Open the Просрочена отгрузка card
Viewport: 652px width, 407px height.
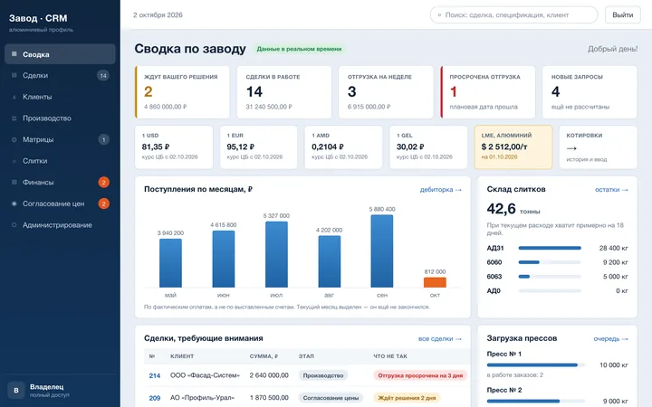click(x=488, y=92)
